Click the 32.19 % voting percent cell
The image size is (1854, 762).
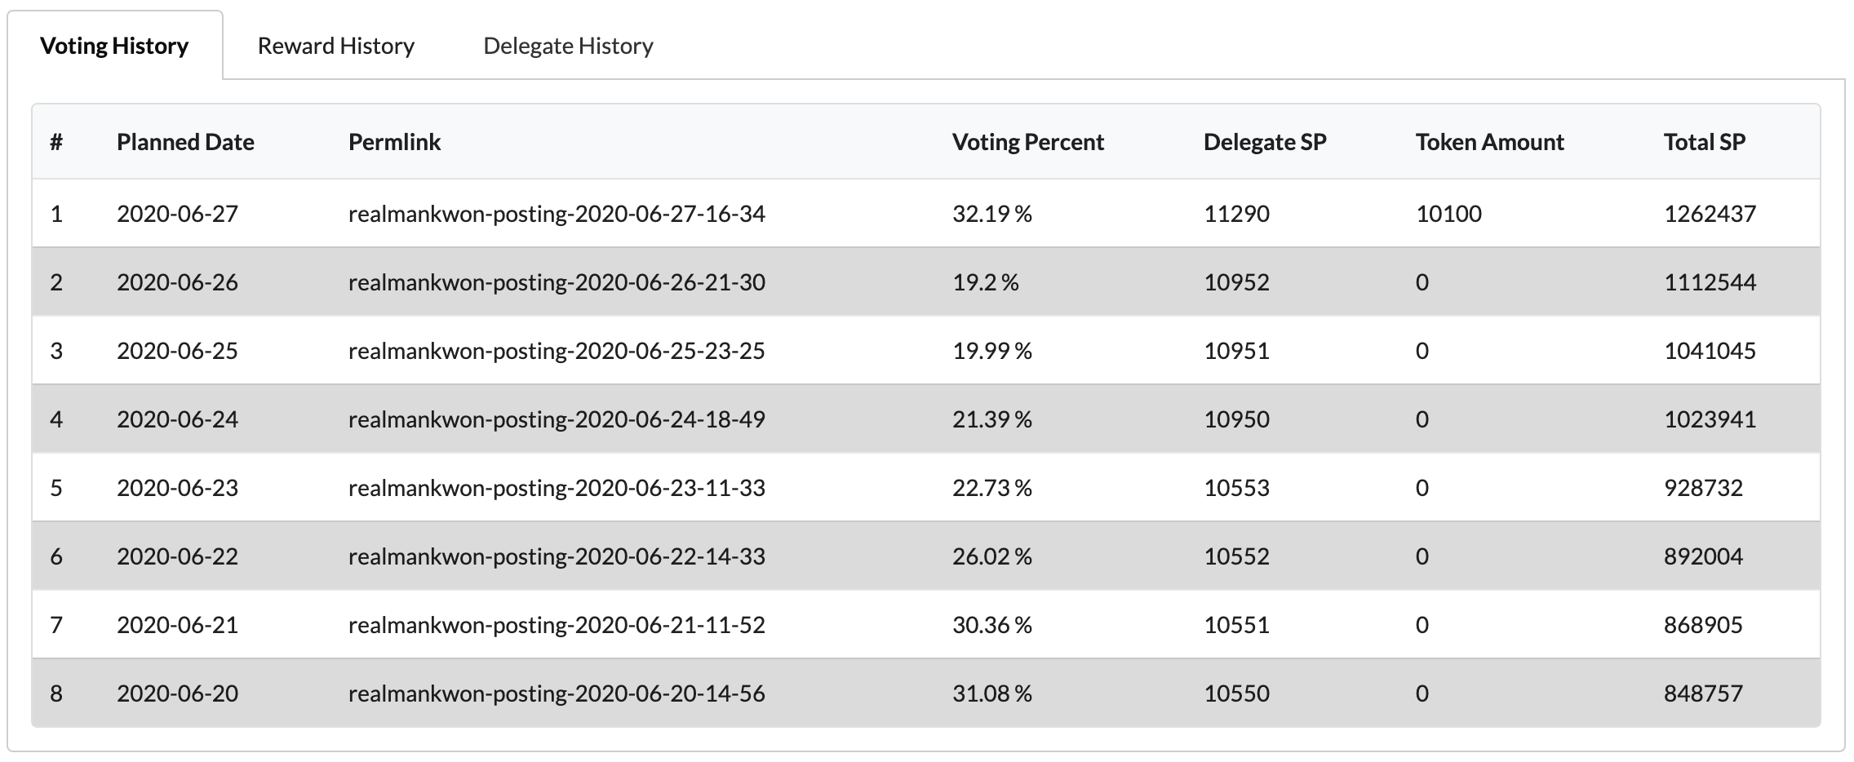tap(991, 214)
